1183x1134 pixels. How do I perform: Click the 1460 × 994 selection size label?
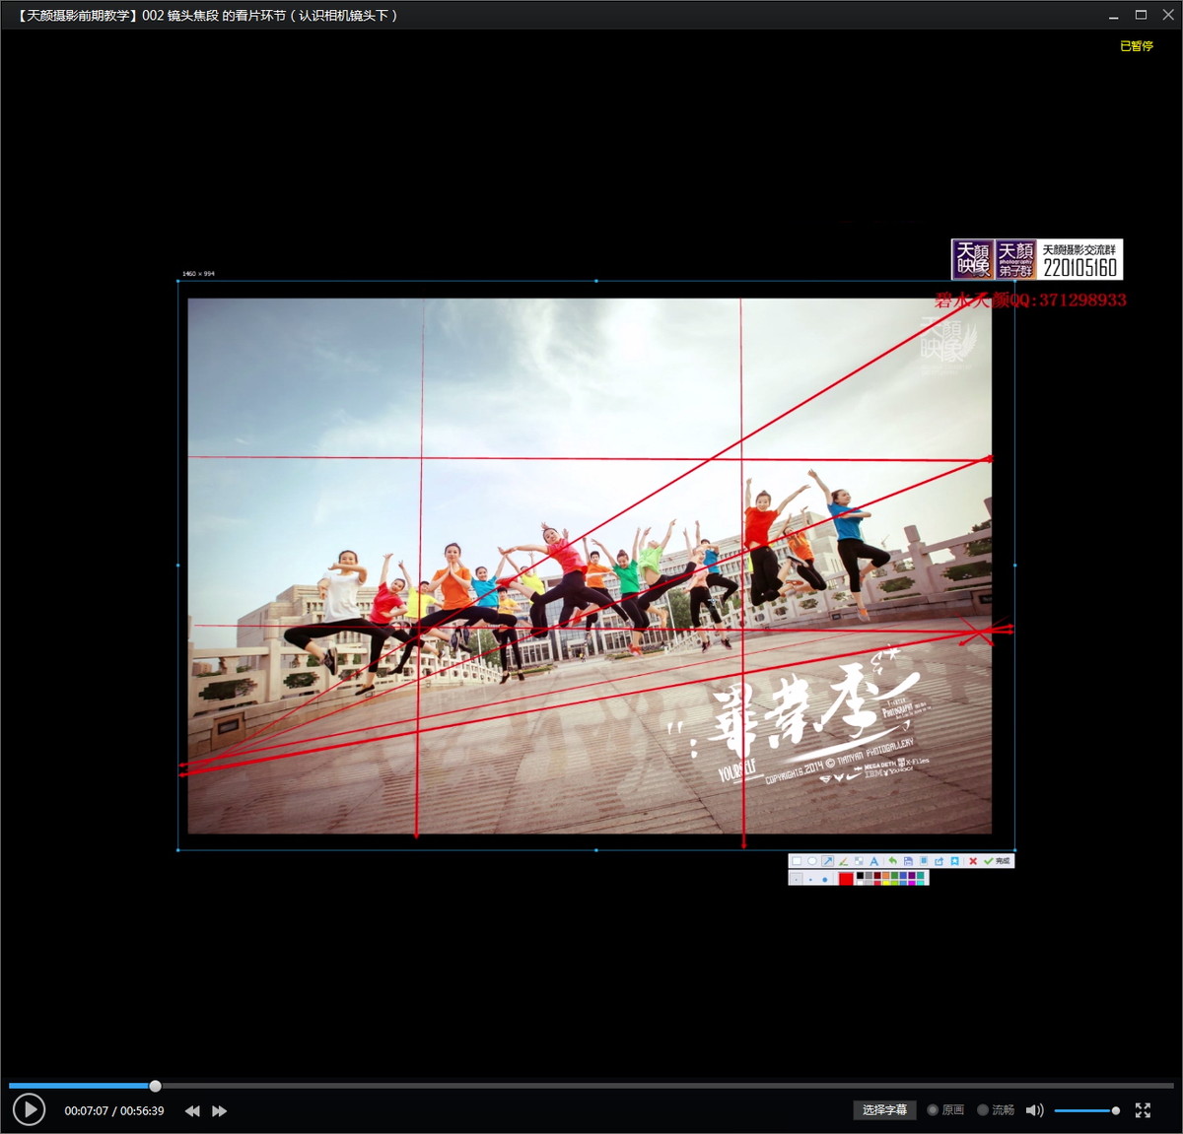[x=198, y=274]
